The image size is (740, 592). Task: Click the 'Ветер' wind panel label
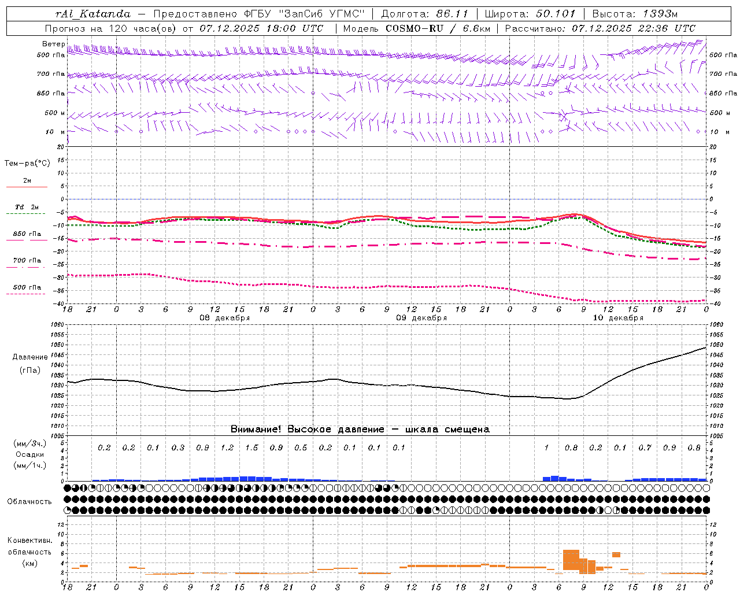pyautogui.click(x=53, y=44)
